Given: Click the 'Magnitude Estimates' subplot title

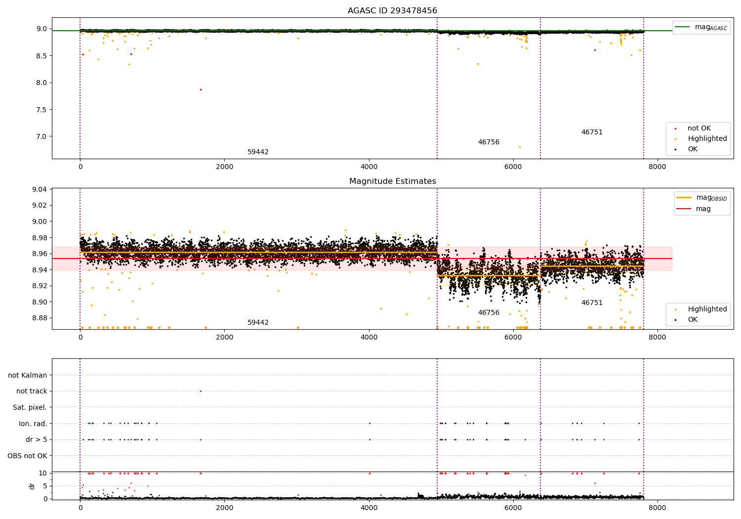Looking at the screenshot, I should pos(392,181).
